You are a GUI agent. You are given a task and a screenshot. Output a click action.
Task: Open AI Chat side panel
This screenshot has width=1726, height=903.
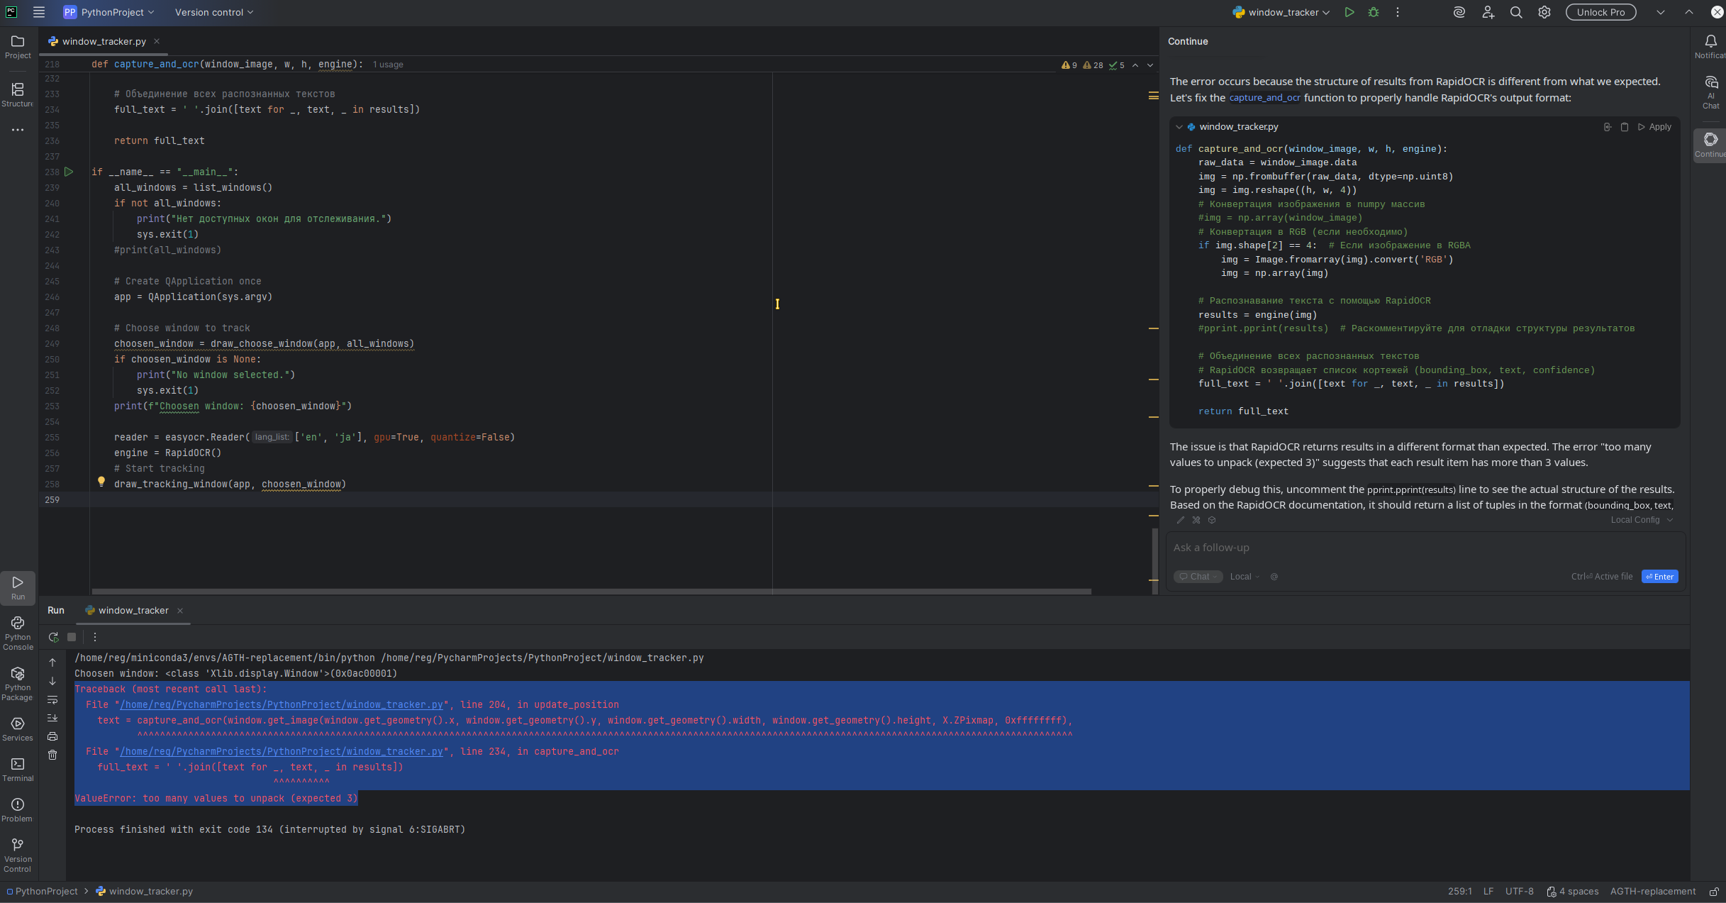click(x=1710, y=93)
